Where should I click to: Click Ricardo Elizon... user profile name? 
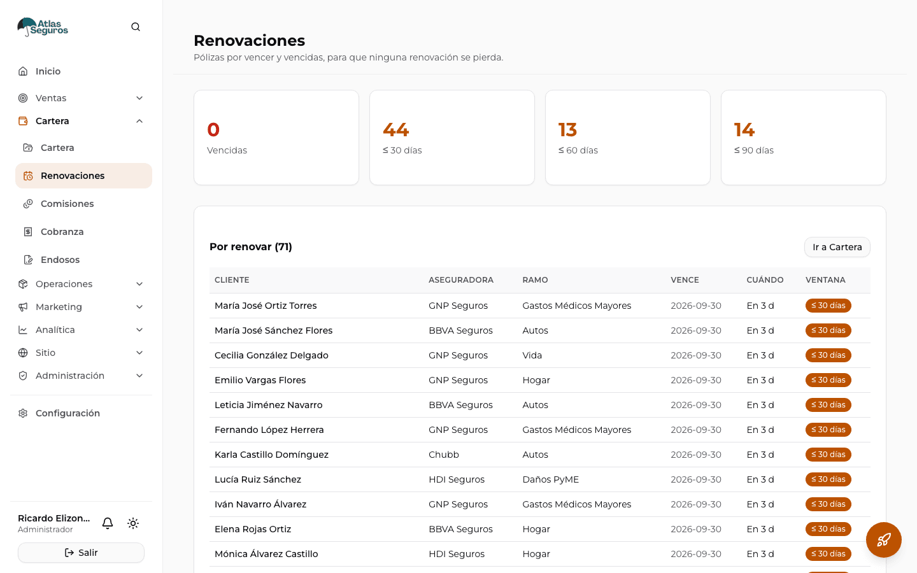(54, 518)
